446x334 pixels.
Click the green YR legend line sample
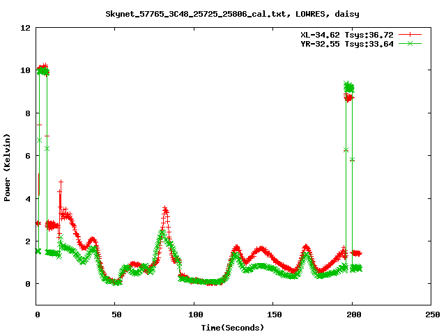click(410, 43)
